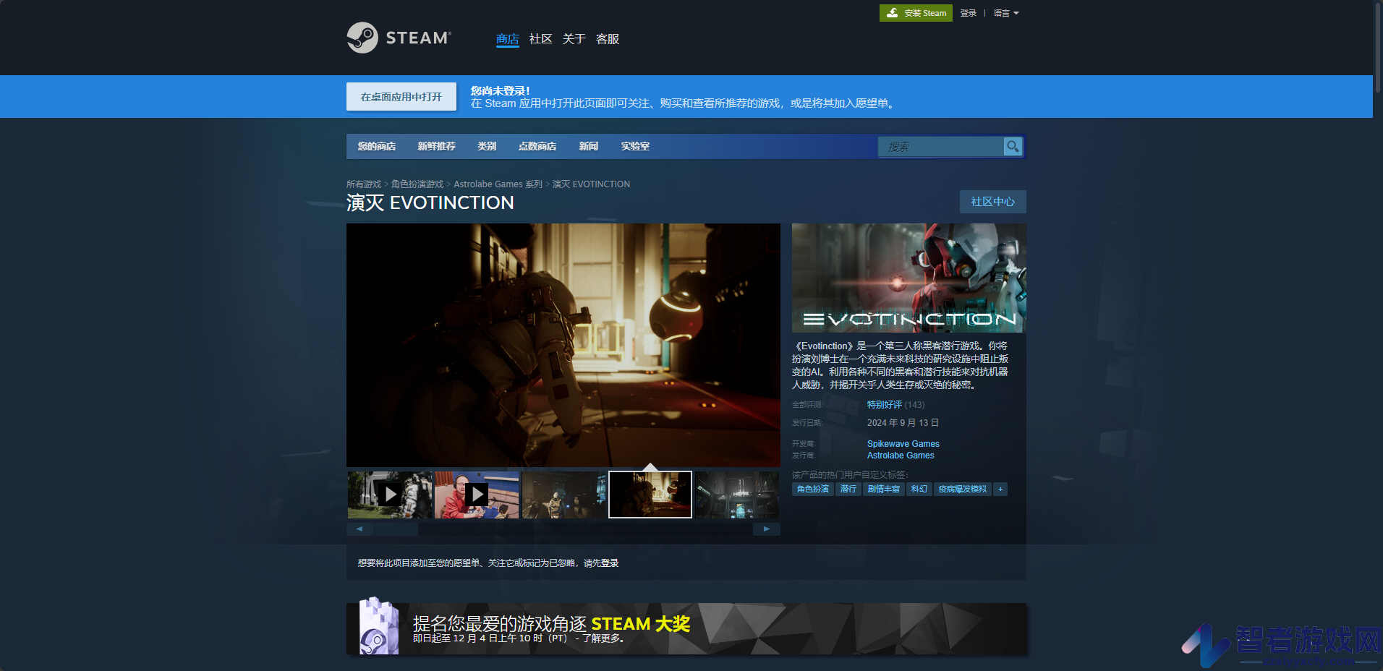This screenshot has height=671, width=1383.
Task: Open the 语言 language dropdown
Action: point(1006,13)
